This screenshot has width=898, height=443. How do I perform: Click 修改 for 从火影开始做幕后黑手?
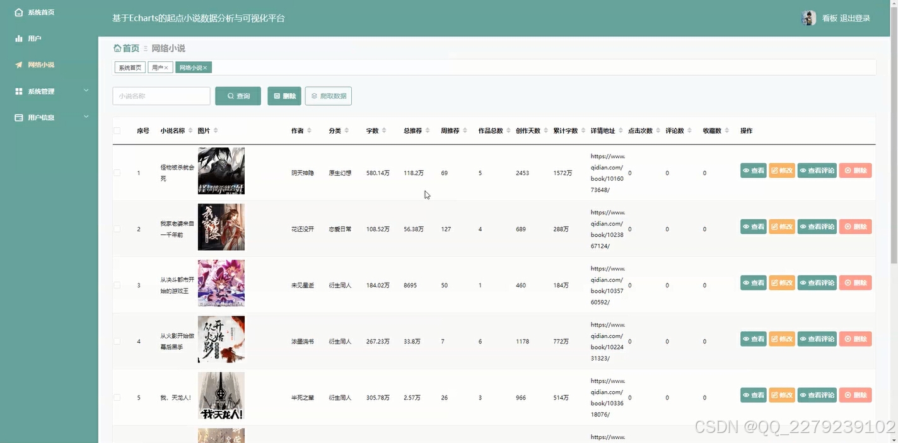click(782, 338)
